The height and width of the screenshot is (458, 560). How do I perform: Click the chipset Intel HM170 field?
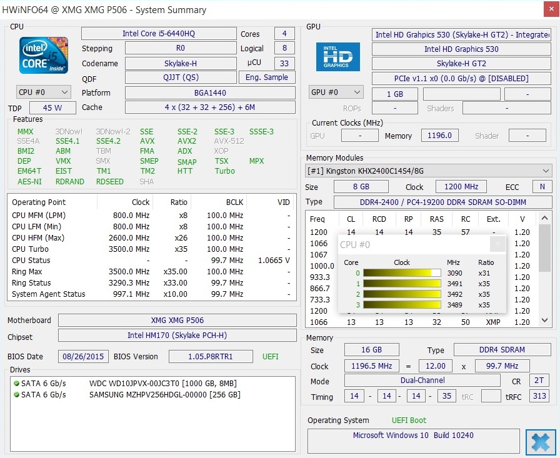[x=177, y=335]
